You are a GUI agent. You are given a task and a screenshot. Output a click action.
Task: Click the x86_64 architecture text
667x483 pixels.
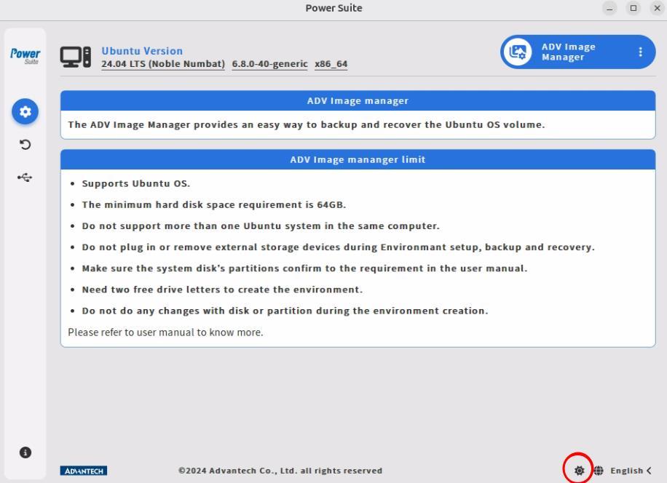tap(331, 64)
